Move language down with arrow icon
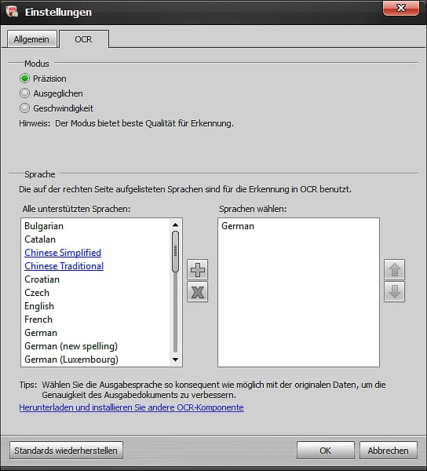 pyautogui.click(x=395, y=292)
